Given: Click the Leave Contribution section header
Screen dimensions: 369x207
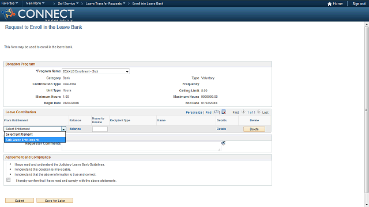Looking at the screenshot, I should (21, 112).
